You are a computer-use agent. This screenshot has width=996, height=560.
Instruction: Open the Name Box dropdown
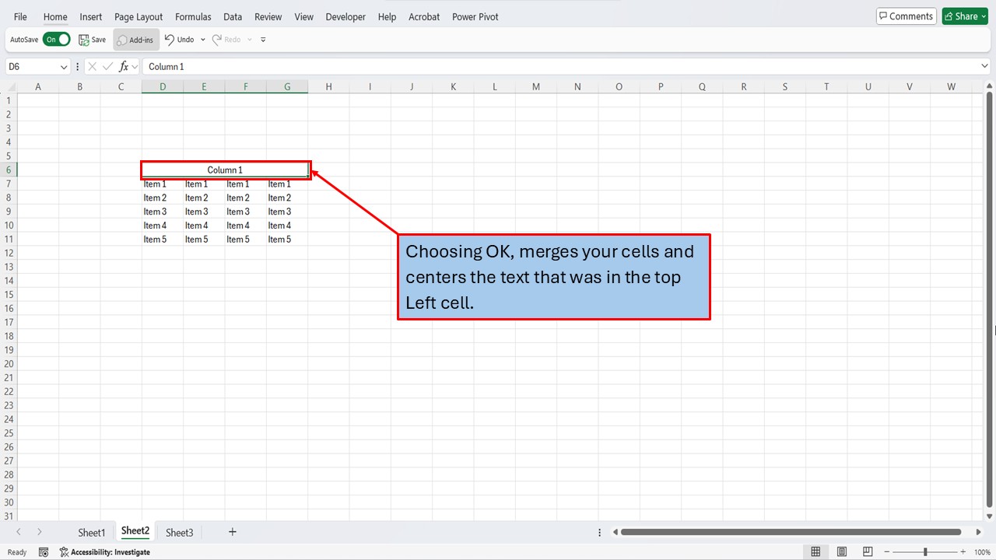[65, 66]
